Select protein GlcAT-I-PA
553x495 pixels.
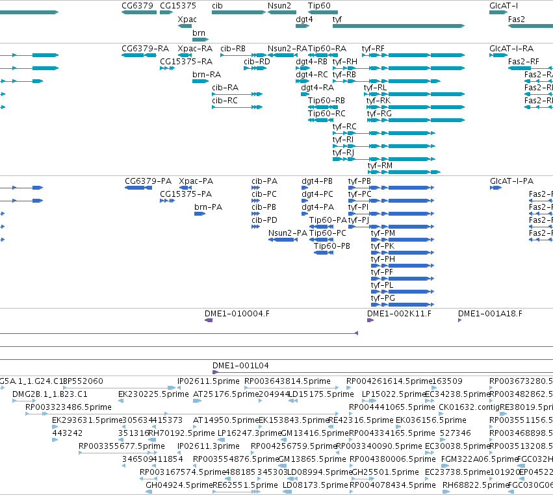coord(496,188)
